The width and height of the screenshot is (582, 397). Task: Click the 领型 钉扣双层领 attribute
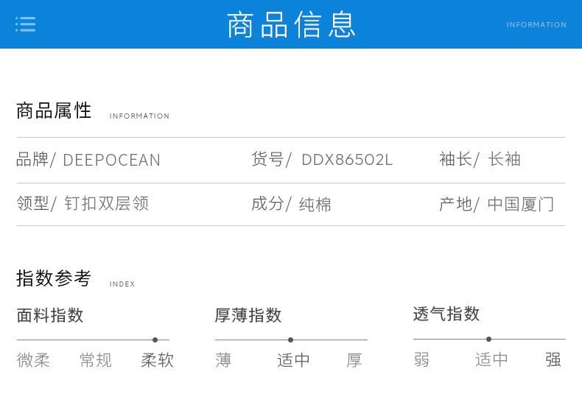click(83, 204)
